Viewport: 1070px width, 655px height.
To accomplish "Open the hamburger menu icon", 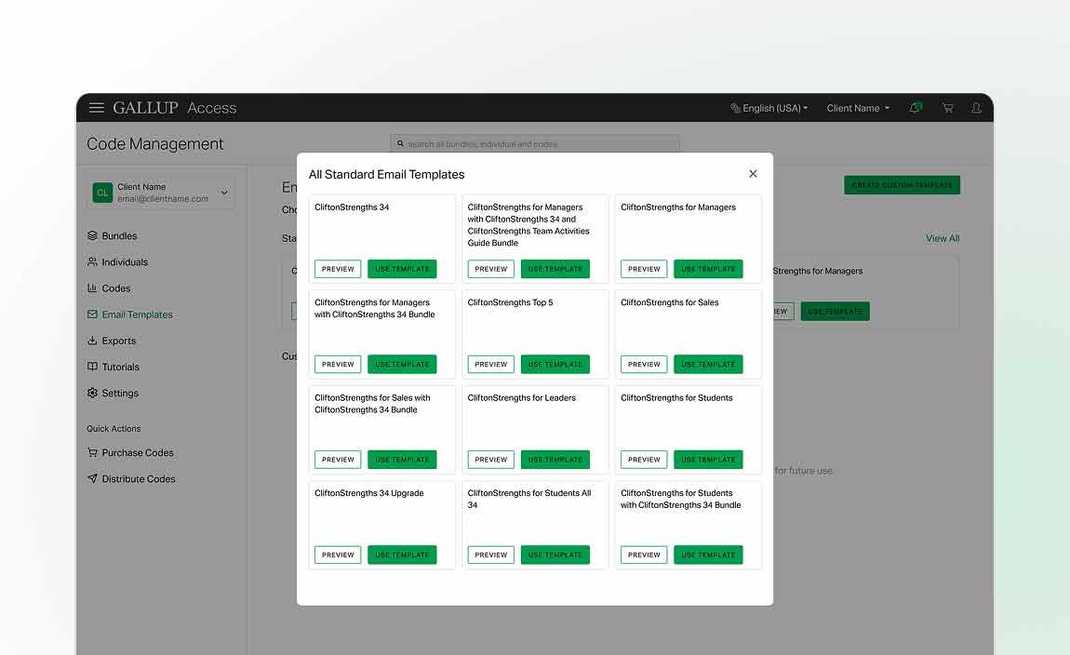I will point(96,108).
